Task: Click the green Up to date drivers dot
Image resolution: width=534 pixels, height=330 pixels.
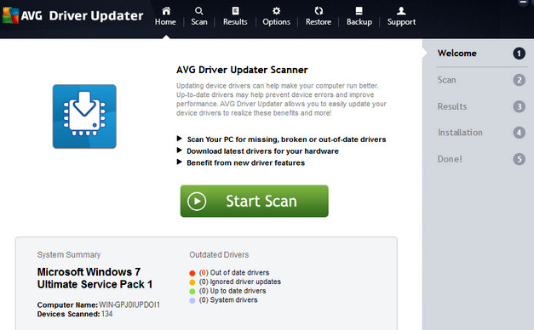Action: 192,292
